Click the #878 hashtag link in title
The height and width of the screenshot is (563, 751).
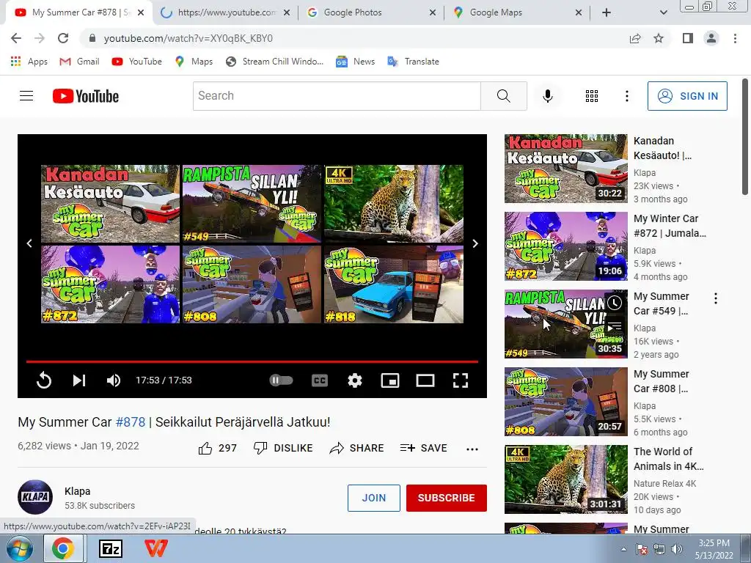point(131,422)
